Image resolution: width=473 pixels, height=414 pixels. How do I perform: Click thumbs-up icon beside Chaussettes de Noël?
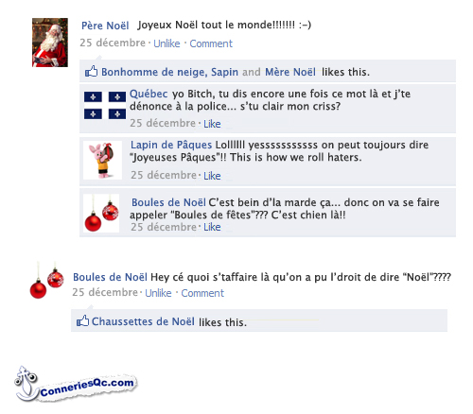point(83,321)
